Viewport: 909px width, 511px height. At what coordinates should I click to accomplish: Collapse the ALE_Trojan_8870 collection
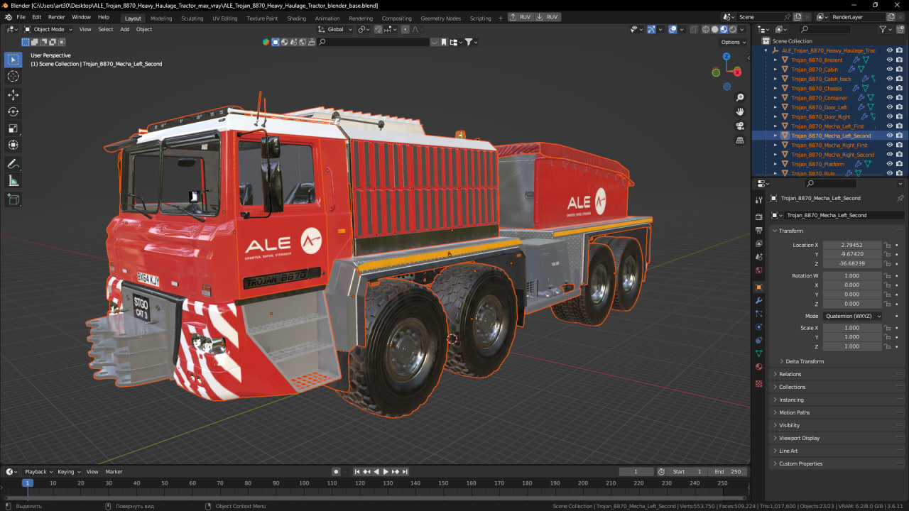(766, 50)
